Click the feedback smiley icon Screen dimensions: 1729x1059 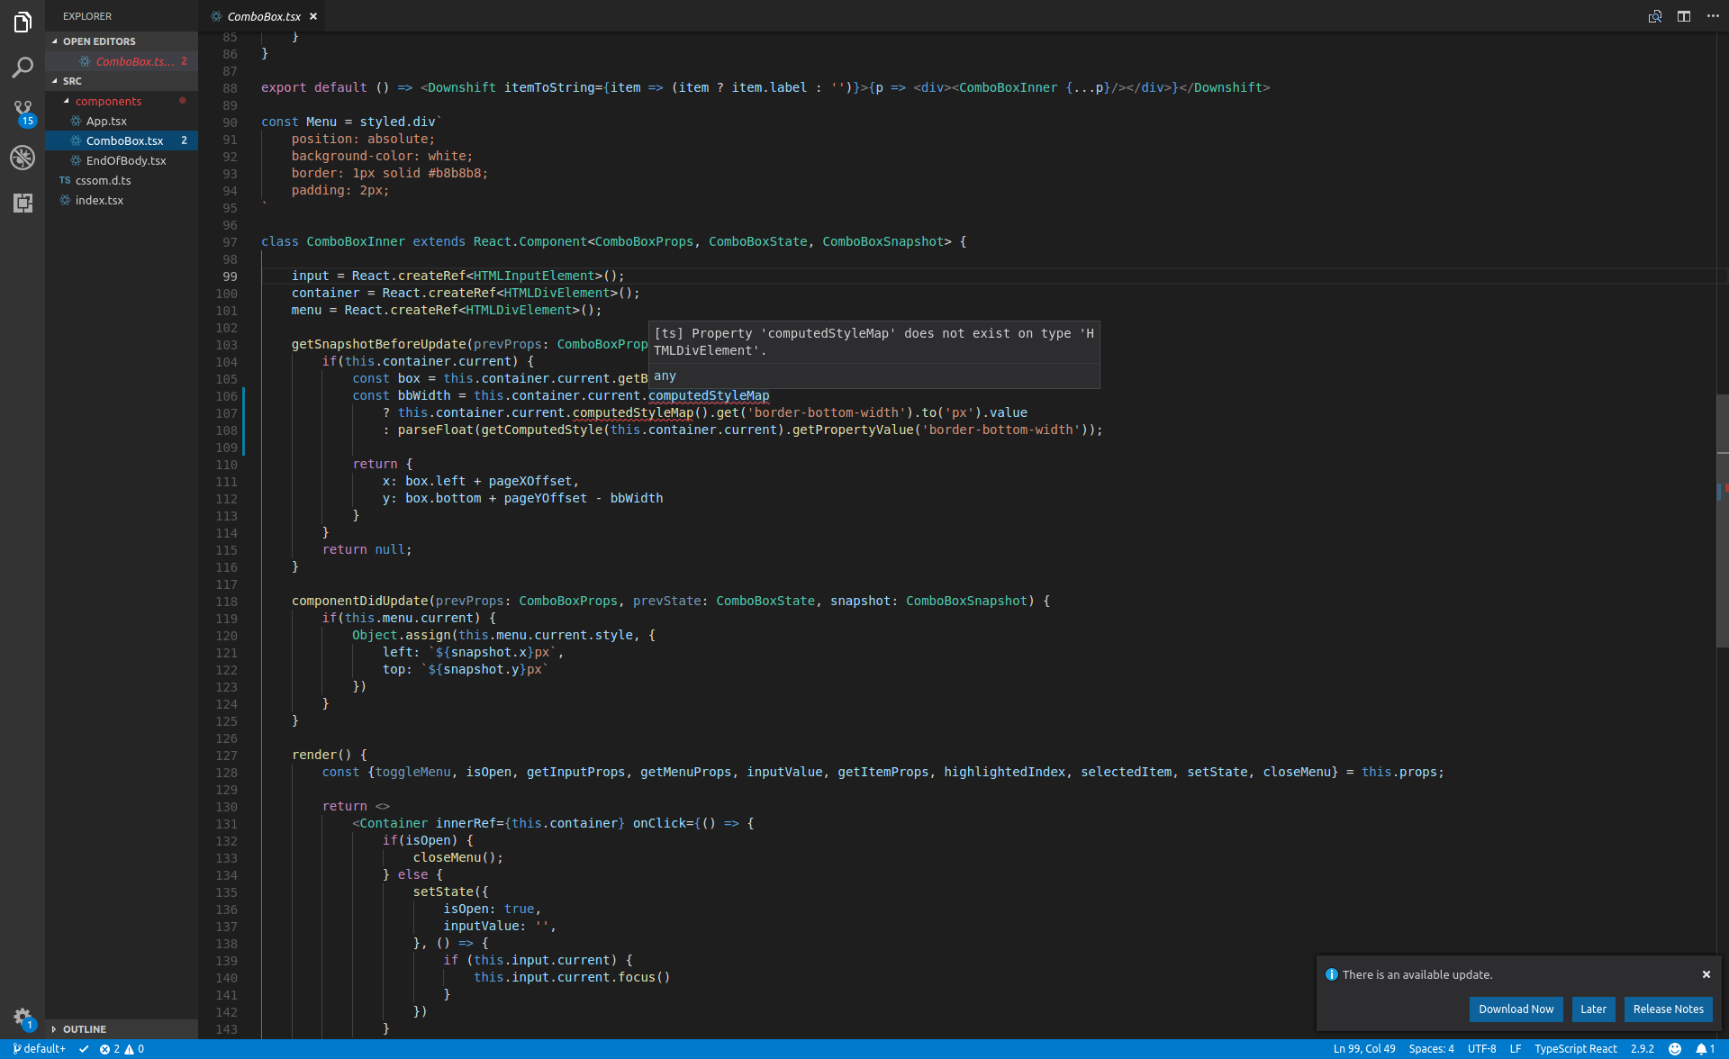coord(1675,1049)
